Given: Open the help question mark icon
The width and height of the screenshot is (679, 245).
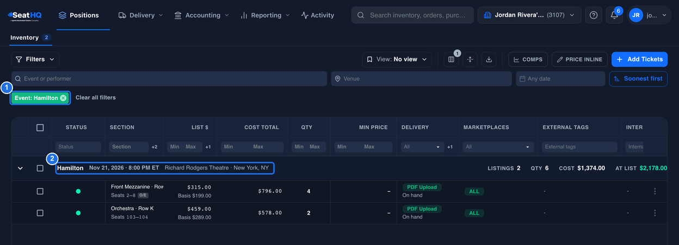Looking at the screenshot, I should (x=594, y=15).
